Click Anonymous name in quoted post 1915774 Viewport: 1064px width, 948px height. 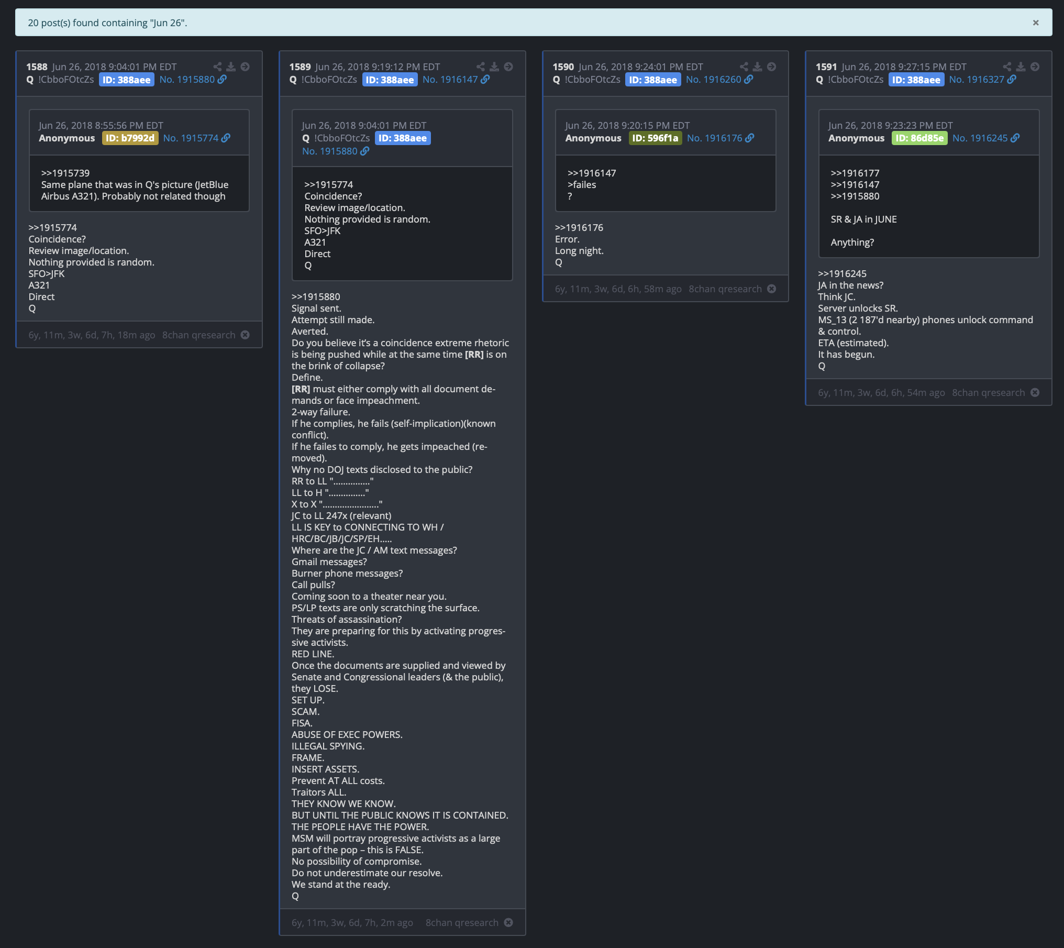click(67, 138)
